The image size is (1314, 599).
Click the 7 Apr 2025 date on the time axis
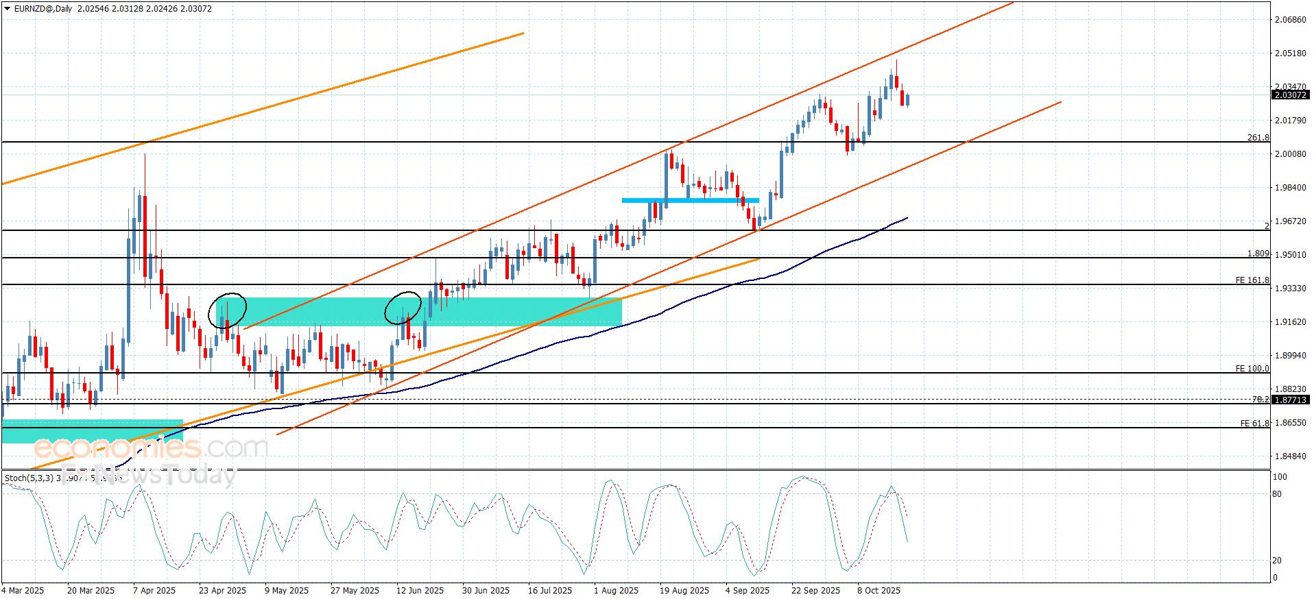tap(154, 590)
